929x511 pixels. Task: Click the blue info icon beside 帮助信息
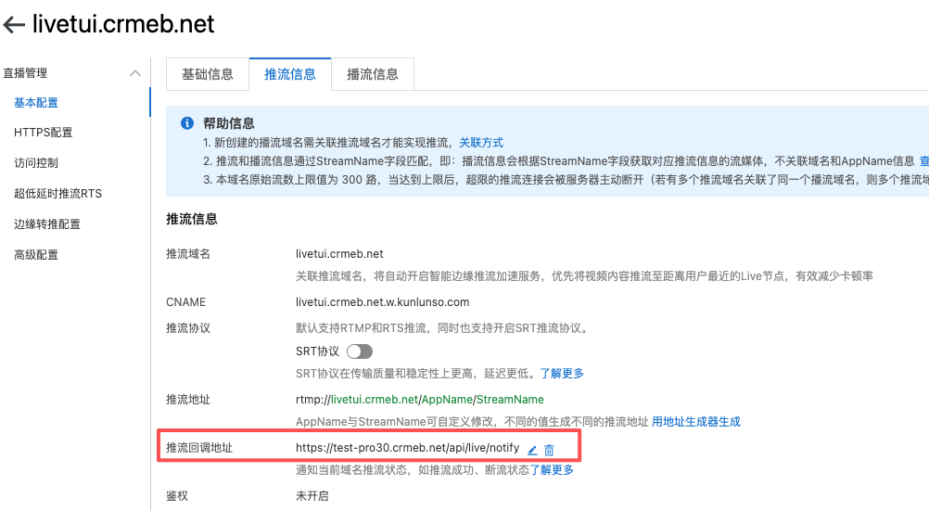pyautogui.click(x=186, y=123)
